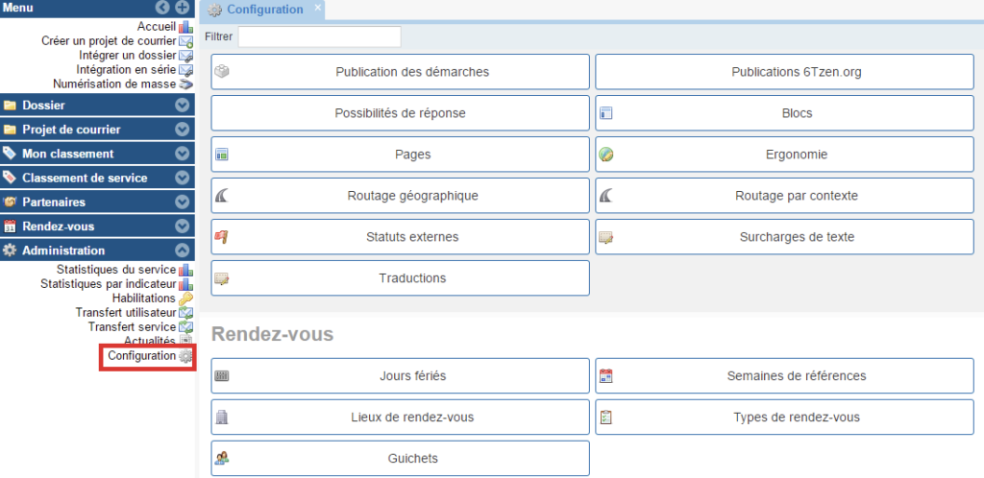Click the Créer un projet de courrier icon
This screenshot has height=478, width=984.
185,41
